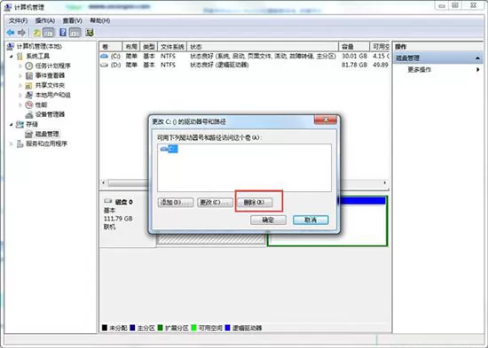Image resolution: width=488 pixels, height=348 pixels.
Task: Cancel the dialog with 取消
Action: click(x=311, y=220)
